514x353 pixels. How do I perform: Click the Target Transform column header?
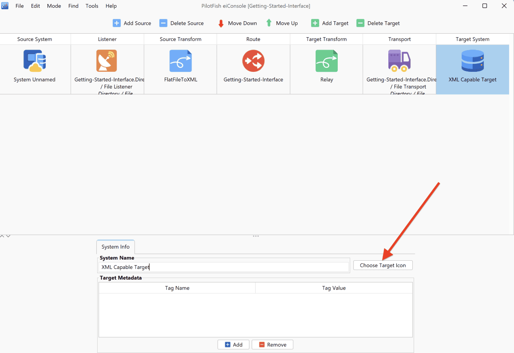[326, 39]
